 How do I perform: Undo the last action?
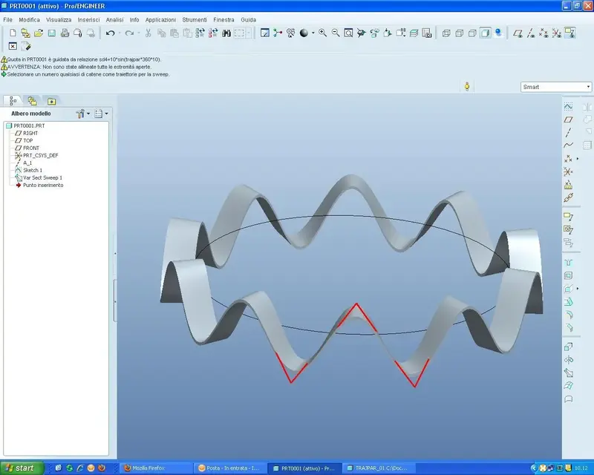click(x=110, y=33)
